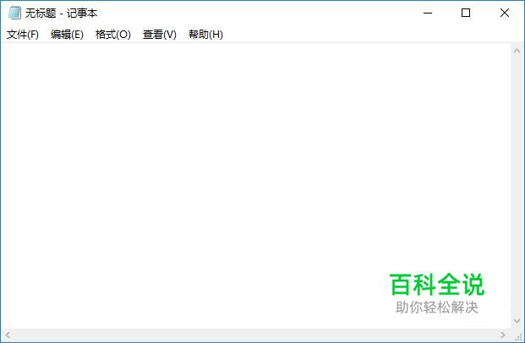
Task: Minimize the 记事本 window
Action: 428,13
